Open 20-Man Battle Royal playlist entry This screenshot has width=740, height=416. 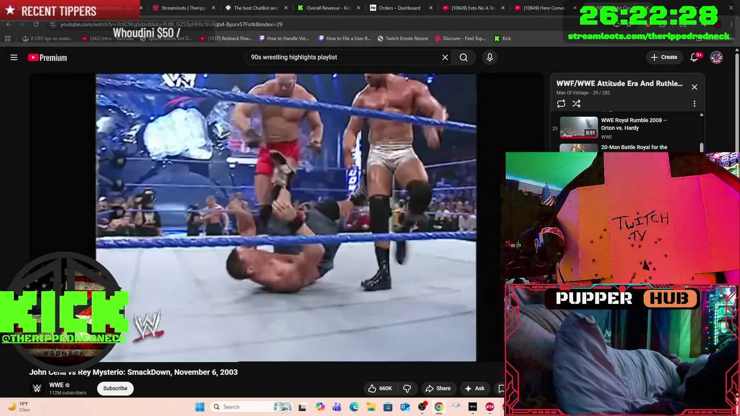(x=634, y=147)
